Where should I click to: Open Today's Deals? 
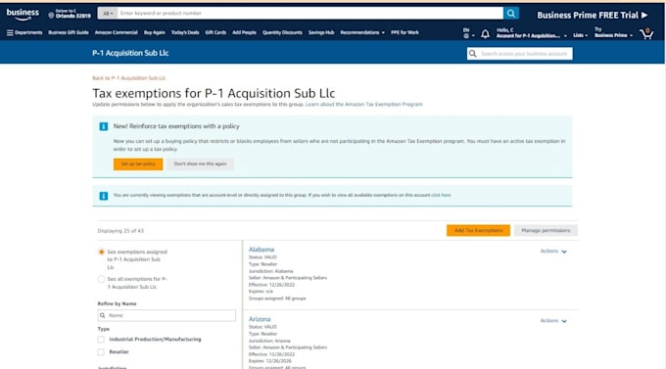tap(185, 32)
